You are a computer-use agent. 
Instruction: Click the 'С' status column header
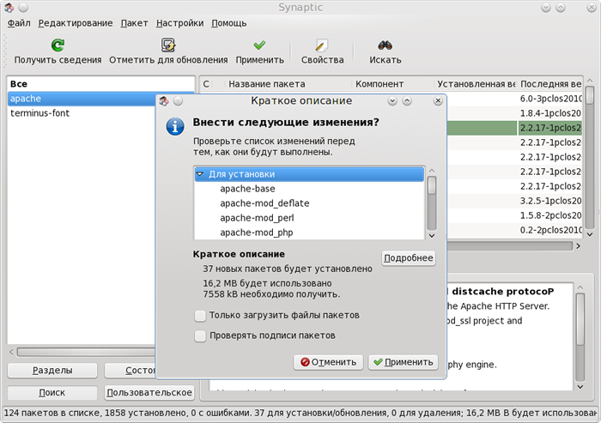pyautogui.click(x=206, y=84)
